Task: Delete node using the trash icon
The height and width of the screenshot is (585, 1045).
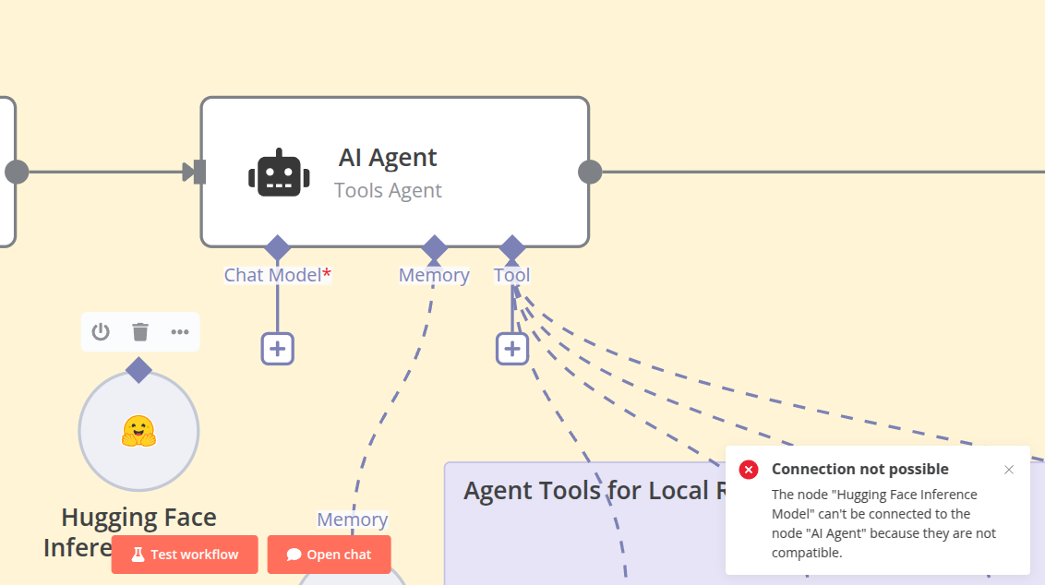Action: (x=140, y=332)
